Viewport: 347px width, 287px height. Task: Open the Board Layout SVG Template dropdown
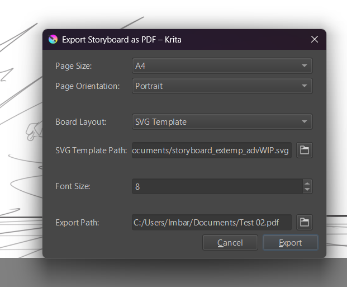pyautogui.click(x=222, y=121)
